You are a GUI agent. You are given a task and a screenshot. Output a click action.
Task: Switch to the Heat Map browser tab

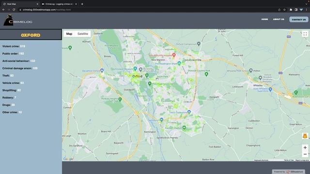pyautogui.click(x=20, y=4)
